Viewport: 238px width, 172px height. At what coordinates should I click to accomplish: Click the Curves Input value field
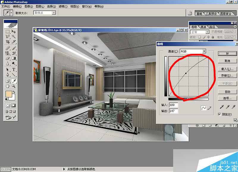point(173,105)
